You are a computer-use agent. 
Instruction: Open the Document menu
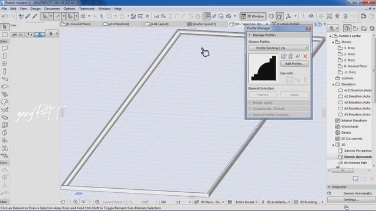pos(52,9)
